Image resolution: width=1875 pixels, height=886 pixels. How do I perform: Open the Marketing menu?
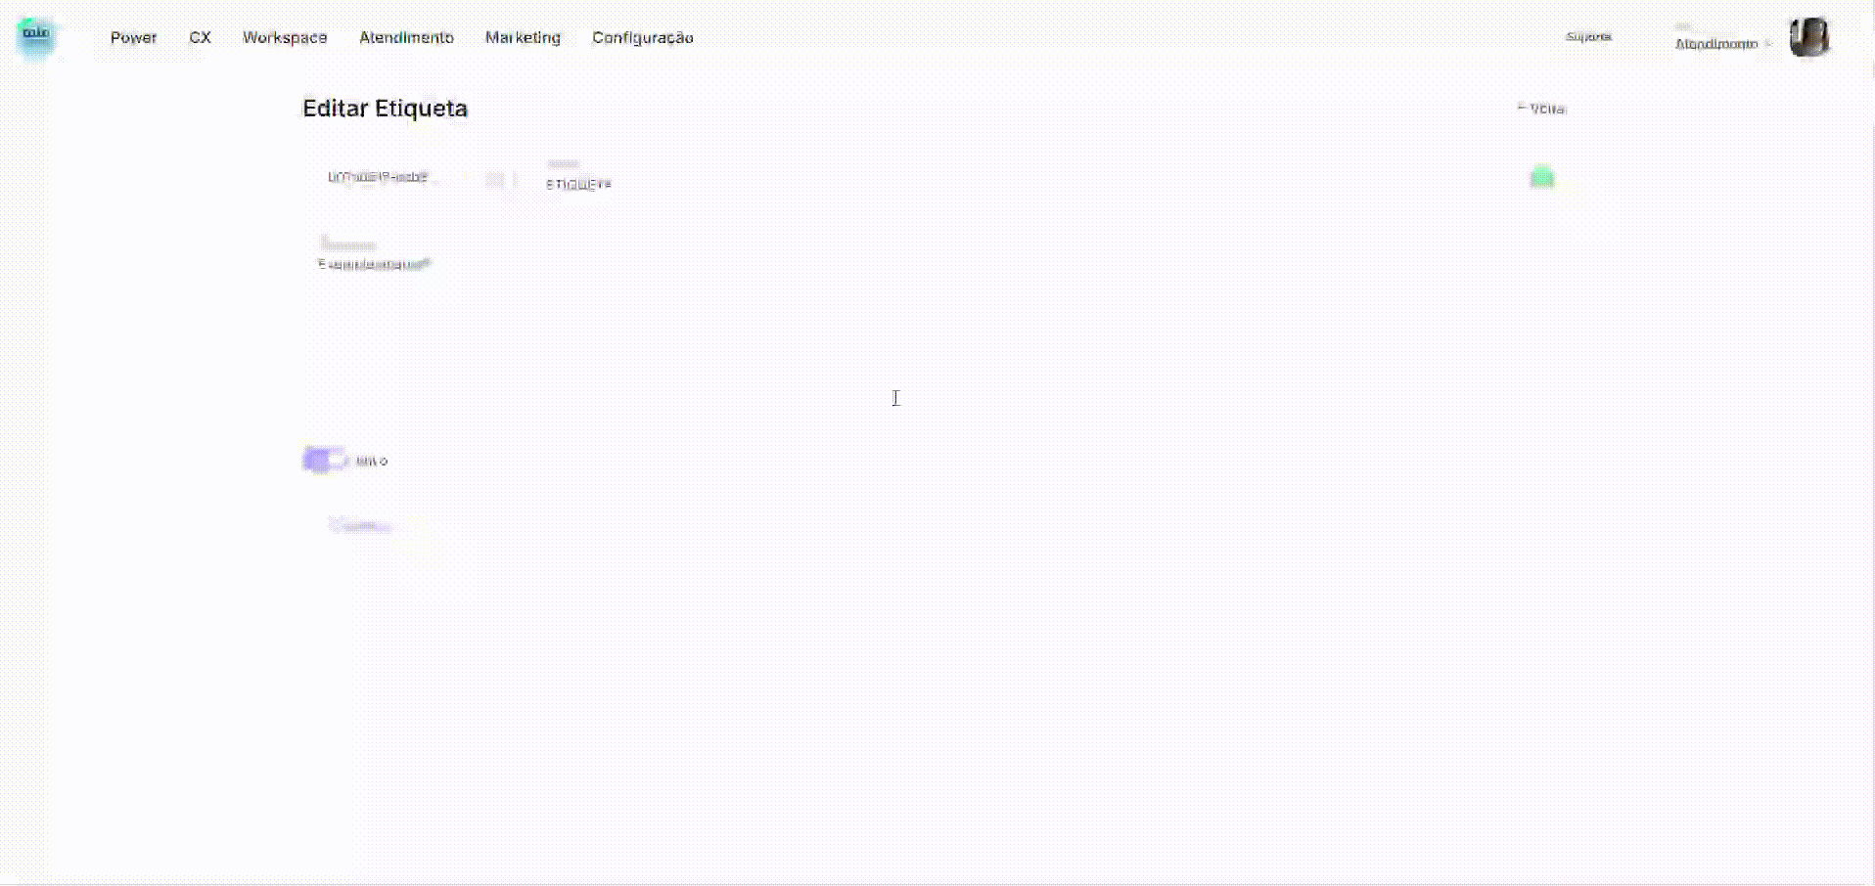click(523, 38)
